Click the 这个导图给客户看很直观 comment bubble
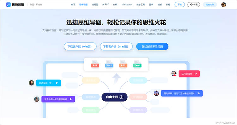The width and height of the screenshot is (237, 125). pos(58,99)
